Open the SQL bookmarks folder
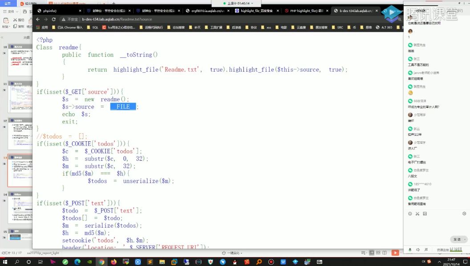 pos(93,27)
